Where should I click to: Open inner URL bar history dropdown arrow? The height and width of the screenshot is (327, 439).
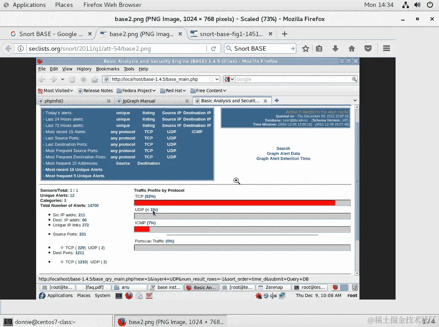pyautogui.click(x=217, y=79)
